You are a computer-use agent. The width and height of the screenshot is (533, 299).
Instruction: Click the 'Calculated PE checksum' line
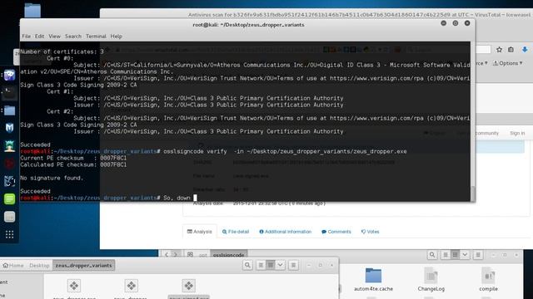[73, 164]
